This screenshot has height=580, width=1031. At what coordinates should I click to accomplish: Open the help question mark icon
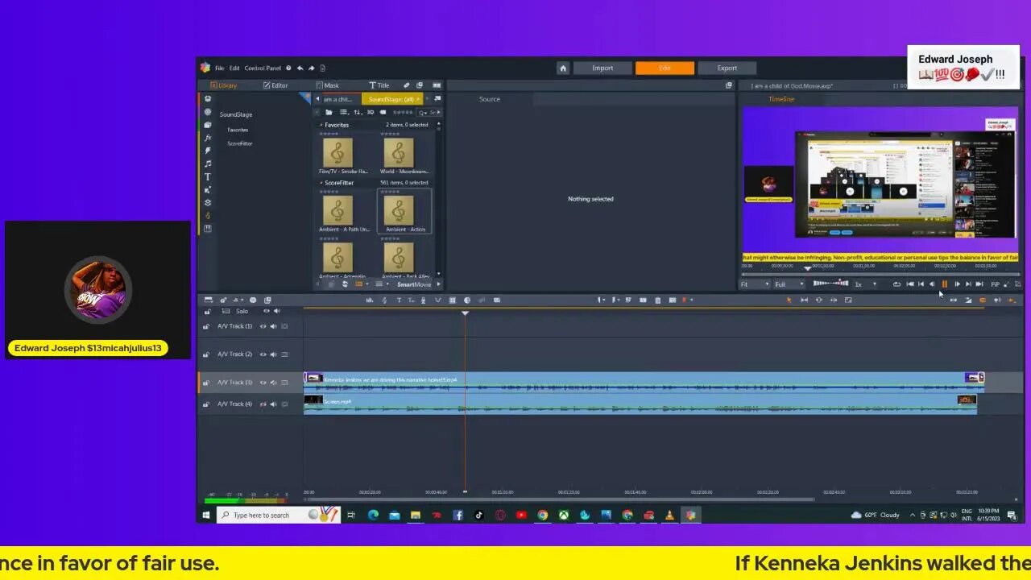288,68
